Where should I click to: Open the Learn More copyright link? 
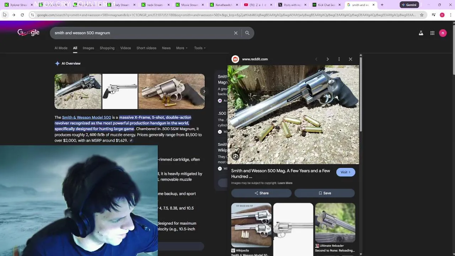coord(285,183)
